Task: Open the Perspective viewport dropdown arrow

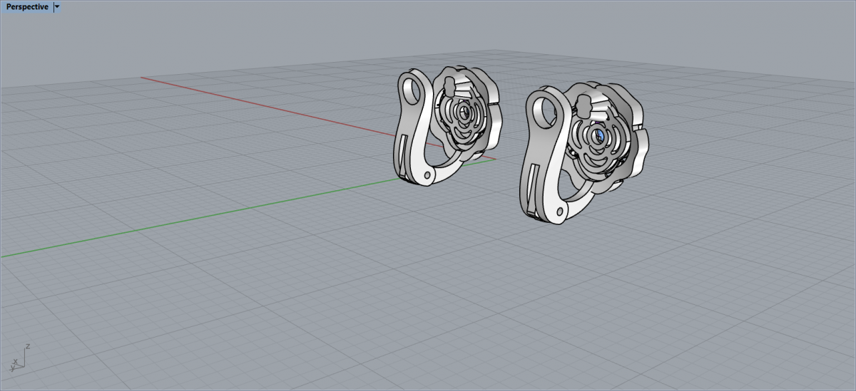Action: (57, 6)
